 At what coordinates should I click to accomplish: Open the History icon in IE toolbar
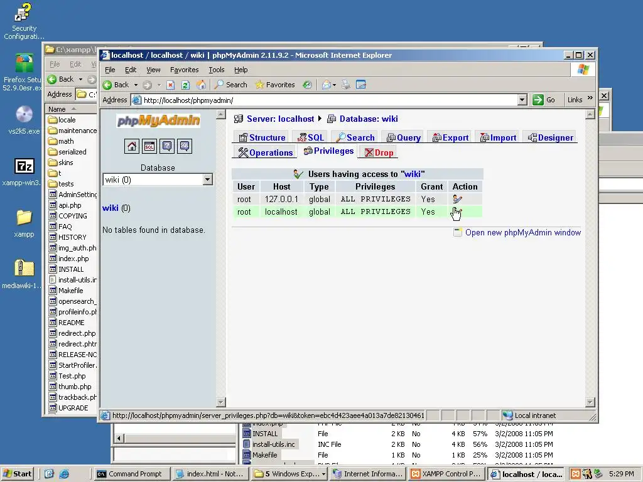pyautogui.click(x=307, y=85)
